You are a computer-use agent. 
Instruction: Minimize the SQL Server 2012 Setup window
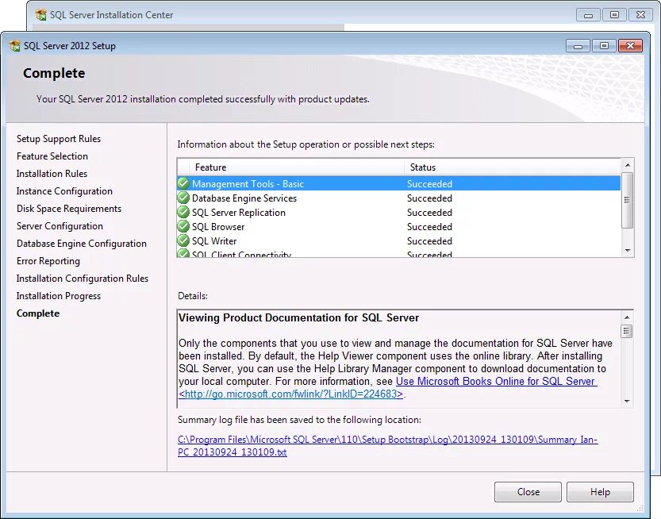578,45
